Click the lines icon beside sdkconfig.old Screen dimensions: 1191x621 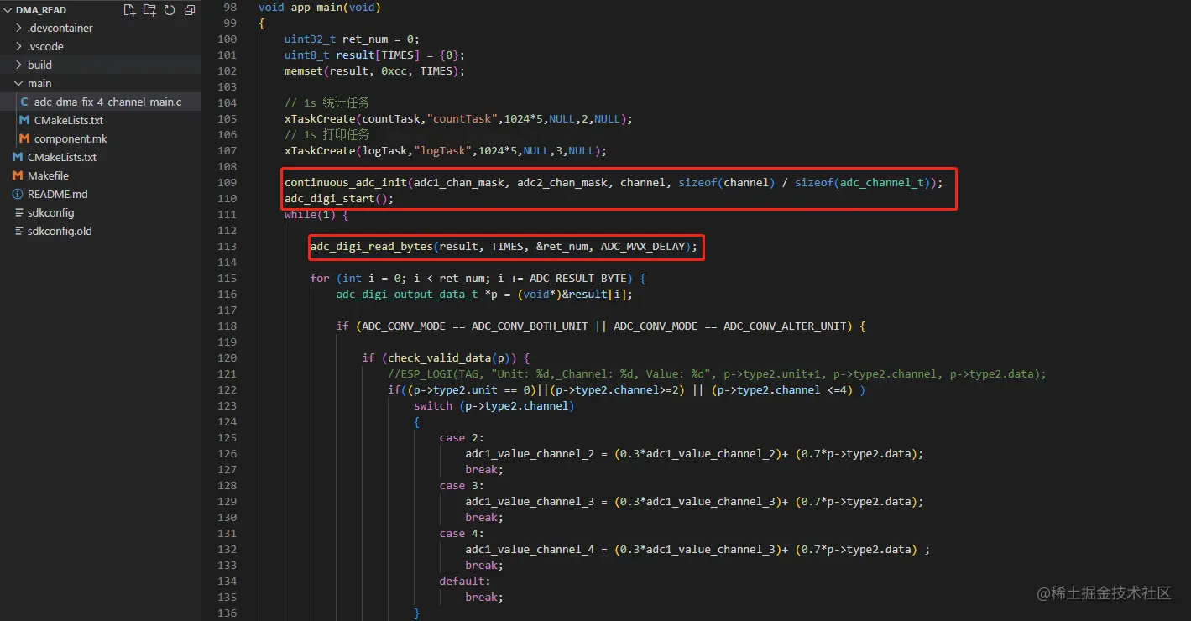point(18,231)
